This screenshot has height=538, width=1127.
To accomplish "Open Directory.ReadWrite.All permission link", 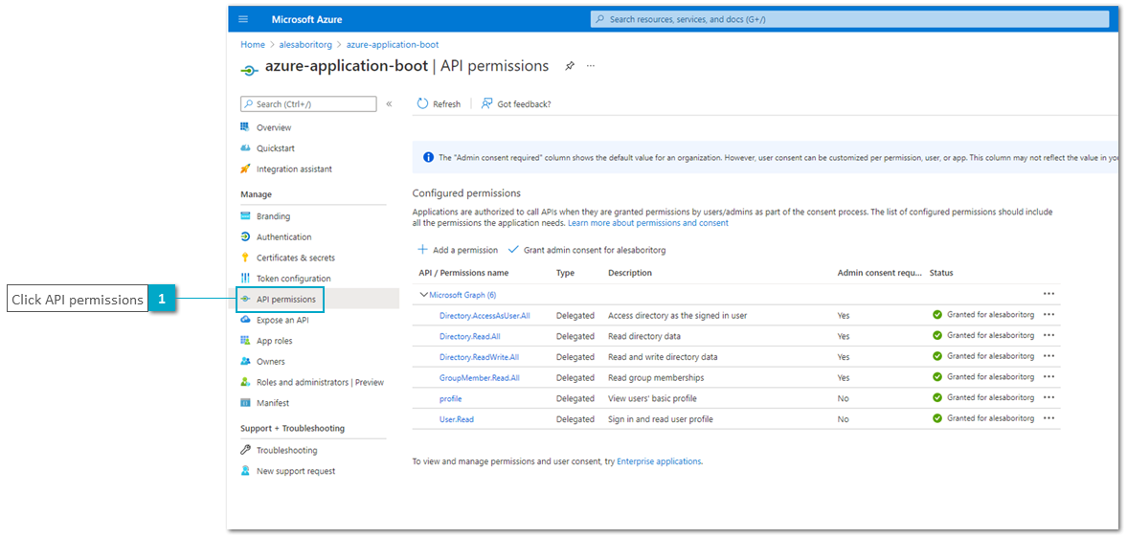I will (x=479, y=357).
